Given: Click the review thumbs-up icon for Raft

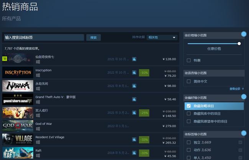Looking at the screenshot, I should click(x=134, y=153).
